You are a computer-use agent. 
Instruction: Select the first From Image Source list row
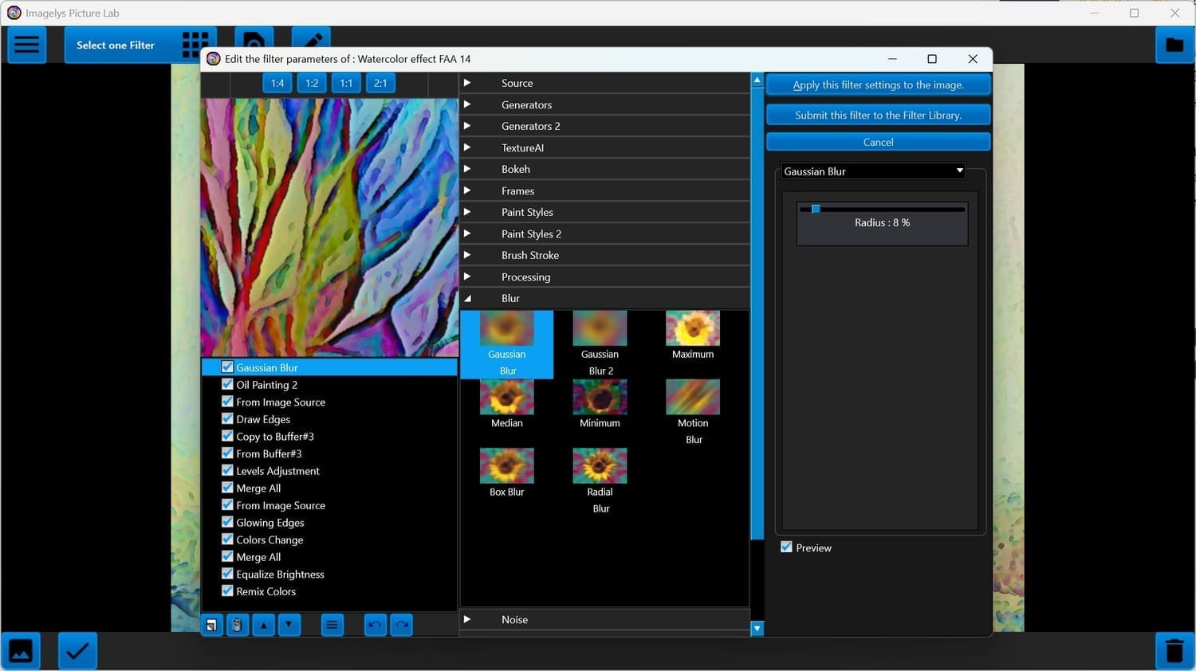pos(329,402)
